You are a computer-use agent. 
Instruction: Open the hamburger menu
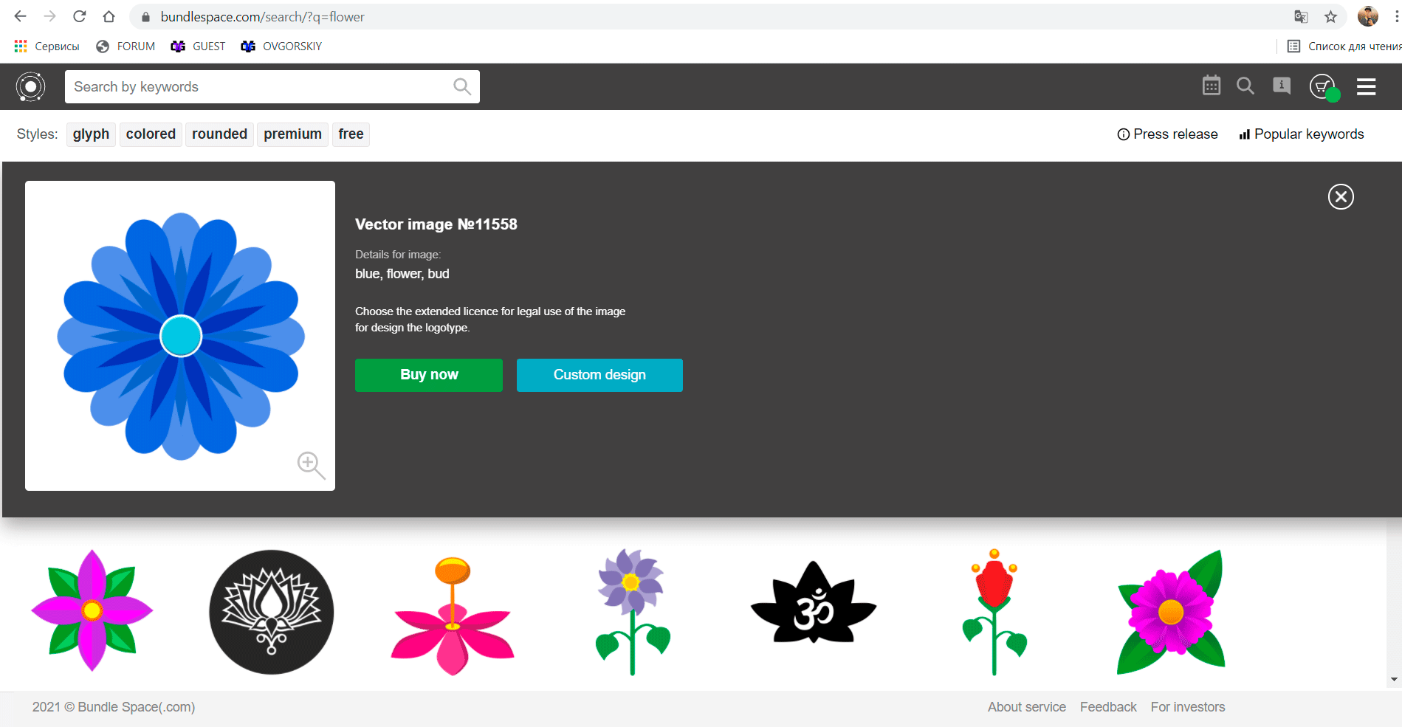click(1366, 86)
